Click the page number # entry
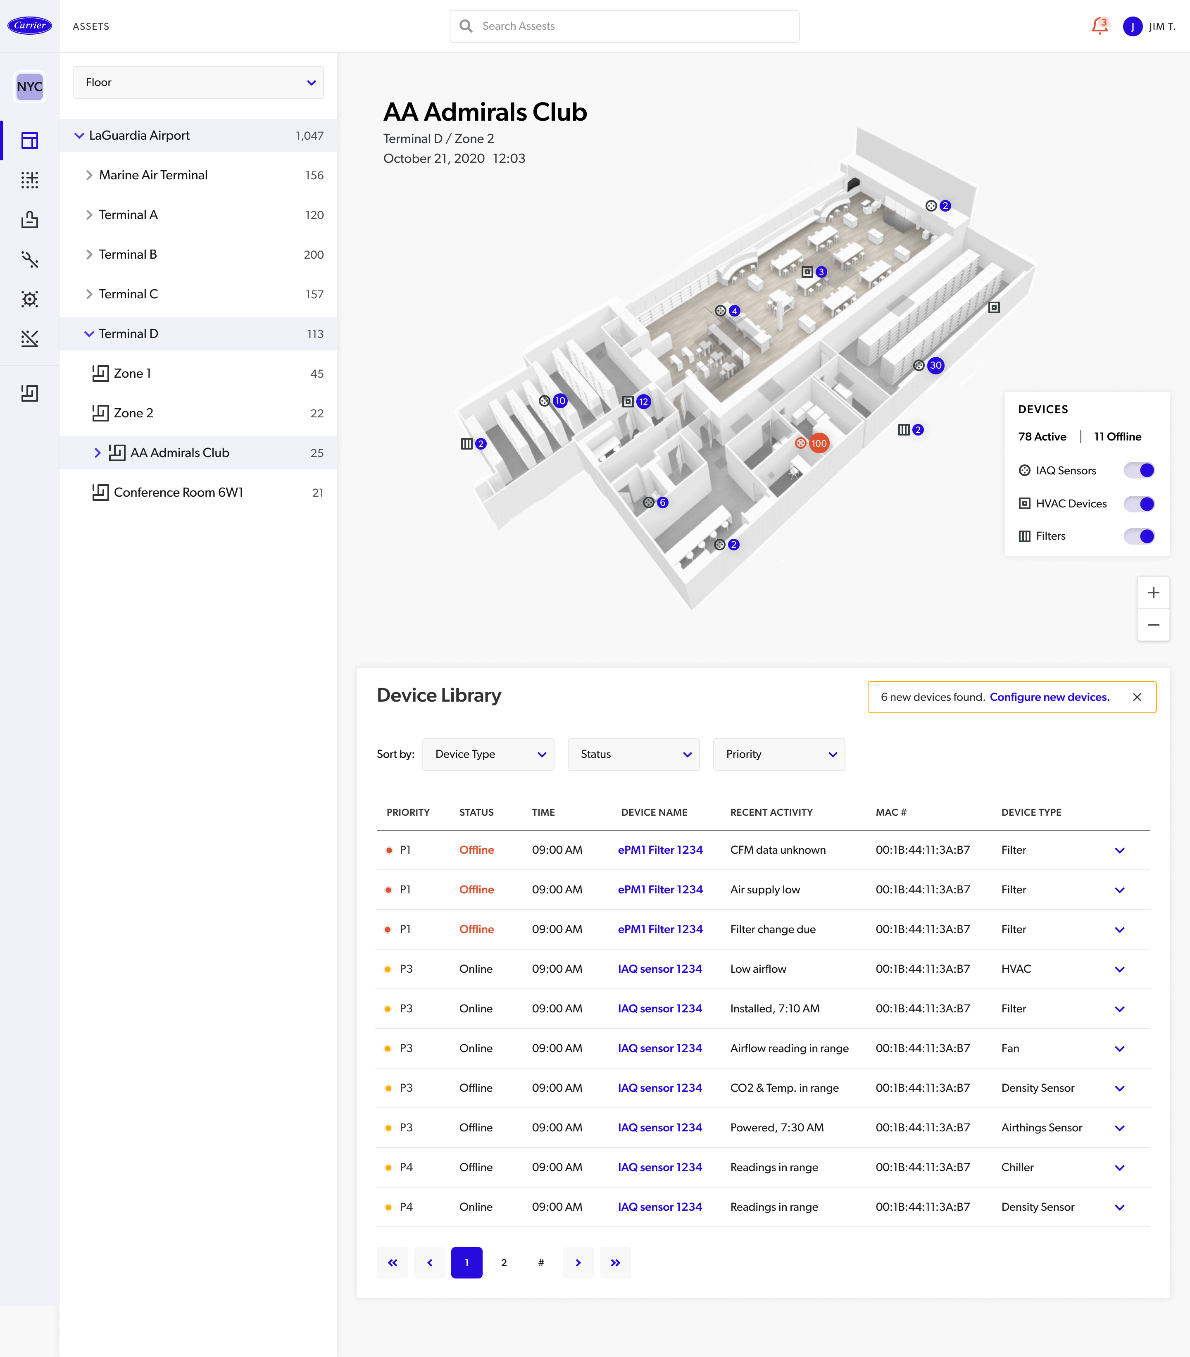 (x=541, y=1263)
